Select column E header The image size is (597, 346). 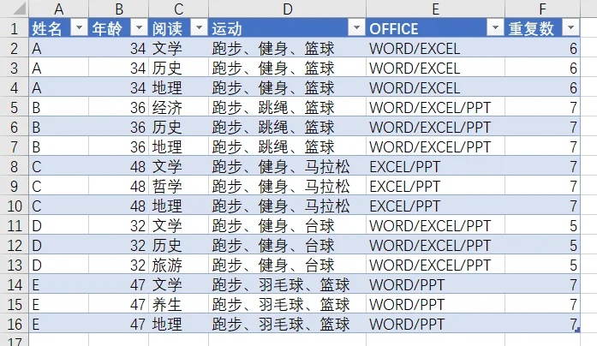[x=436, y=9]
